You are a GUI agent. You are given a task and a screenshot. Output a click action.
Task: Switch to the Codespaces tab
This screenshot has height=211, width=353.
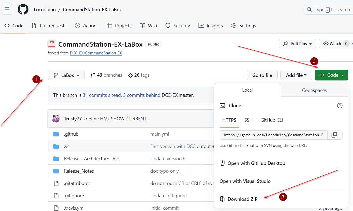(314, 90)
